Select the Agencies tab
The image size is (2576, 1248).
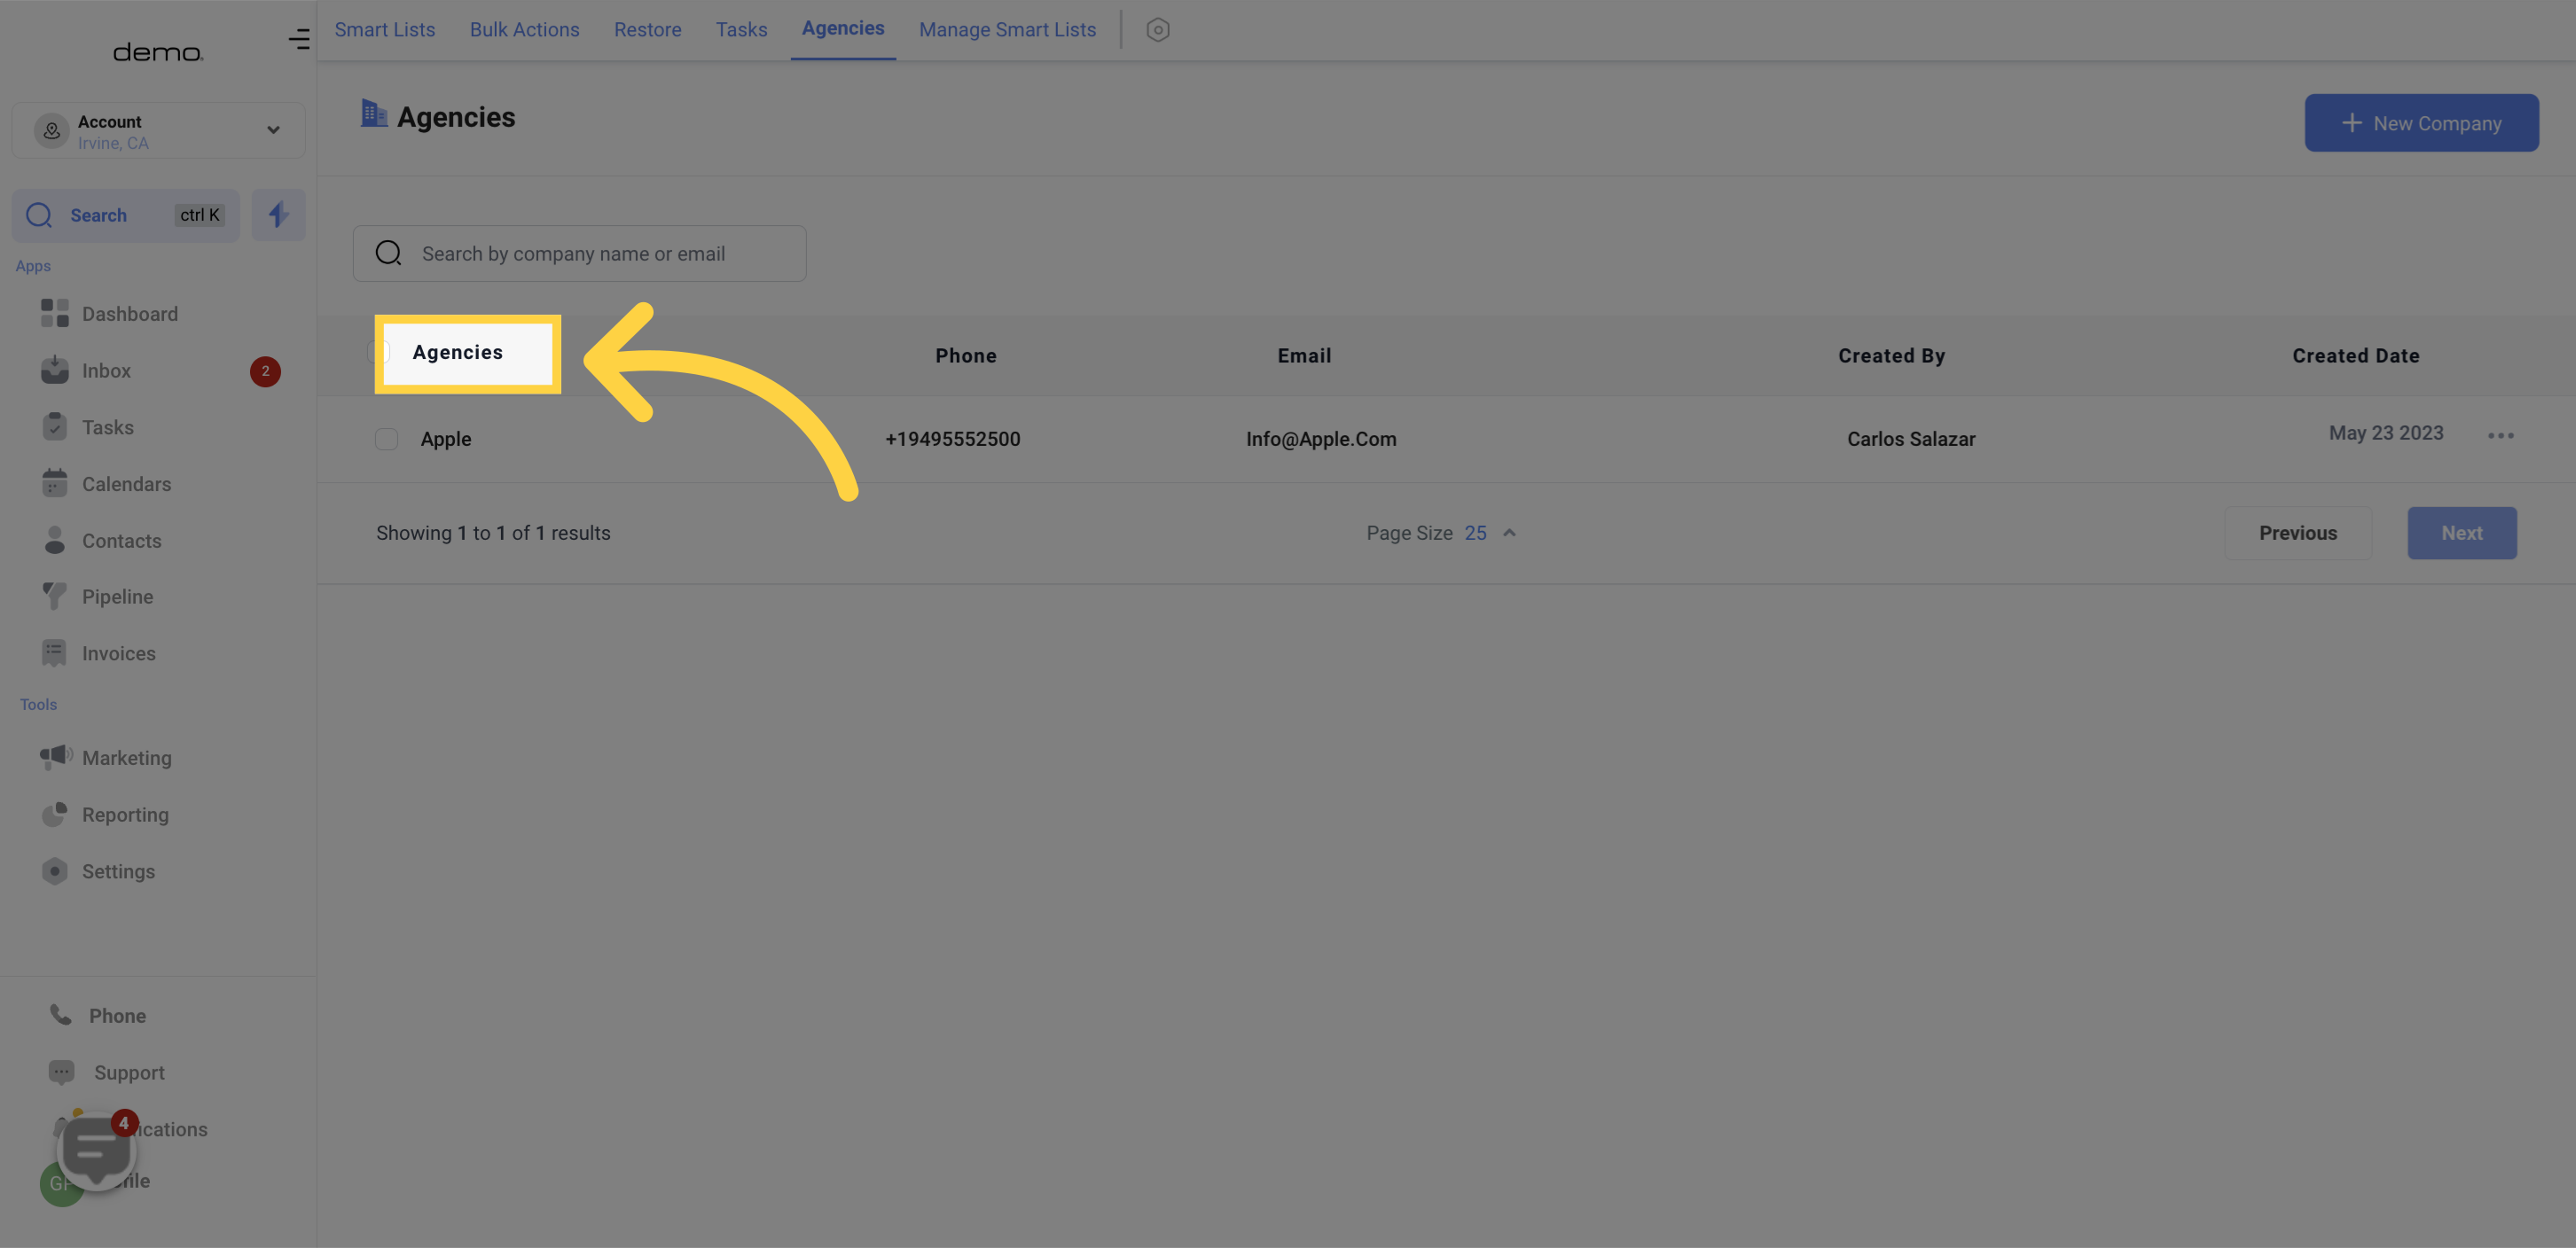pyautogui.click(x=843, y=29)
